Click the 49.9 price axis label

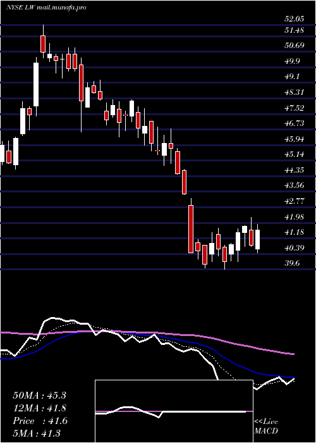click(293, 61)
